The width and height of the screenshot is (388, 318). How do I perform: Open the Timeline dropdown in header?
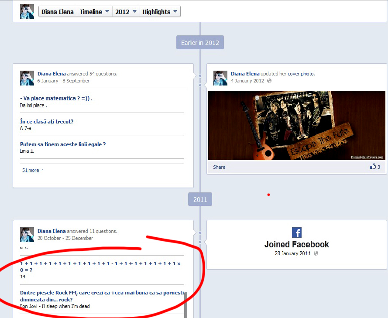point(94,12)
